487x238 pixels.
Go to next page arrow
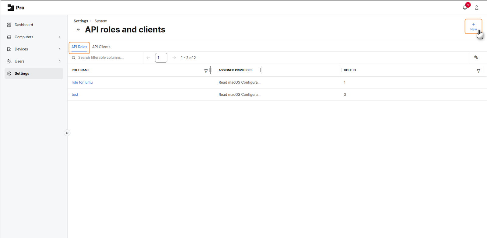(x=174, y=58)
